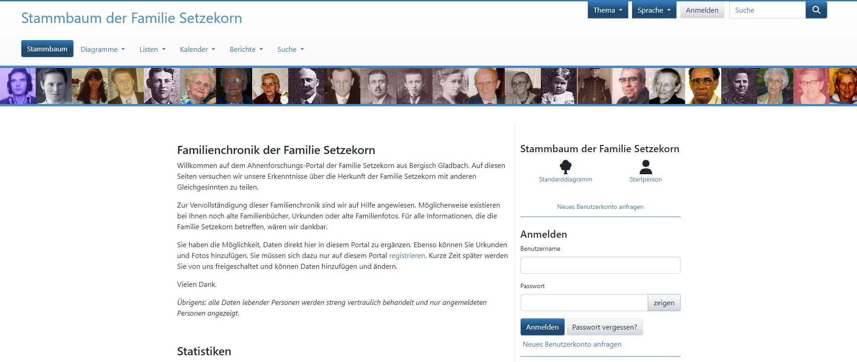The width and height of the screenshot is (857, 362).
Task: Open the Standarddiagramm tree icon
Action: (565, 167)
